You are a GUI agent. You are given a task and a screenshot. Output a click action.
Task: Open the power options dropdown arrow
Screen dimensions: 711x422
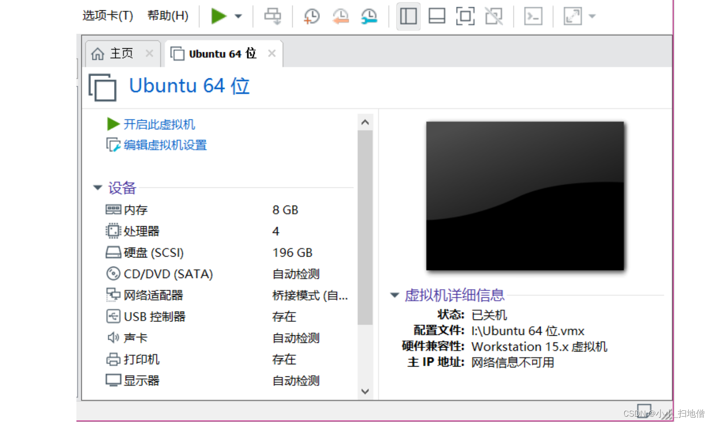(x=238, y=17)
